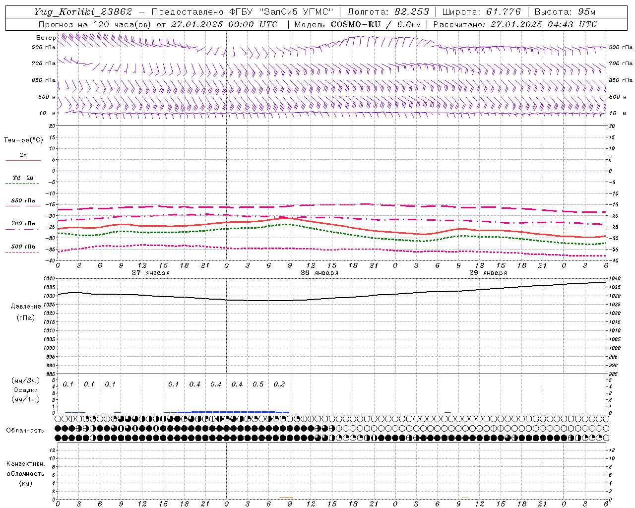Click the (мм/3ч.) precipitation unit label

[x=26, y=381]
